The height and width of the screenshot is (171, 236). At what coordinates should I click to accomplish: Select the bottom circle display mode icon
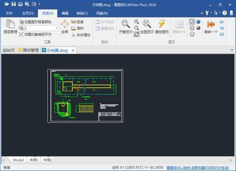(x=192, y=34)
